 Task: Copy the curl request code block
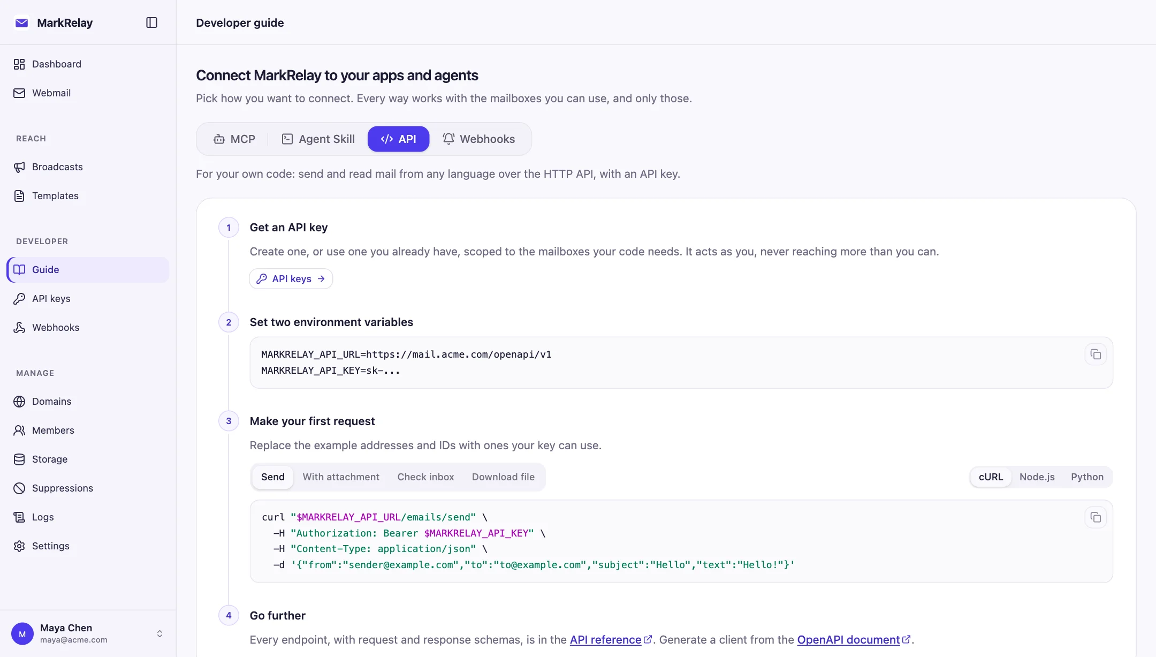point(1096,517)
